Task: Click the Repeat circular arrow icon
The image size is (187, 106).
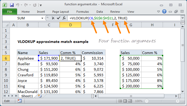Action: [35, 5]
